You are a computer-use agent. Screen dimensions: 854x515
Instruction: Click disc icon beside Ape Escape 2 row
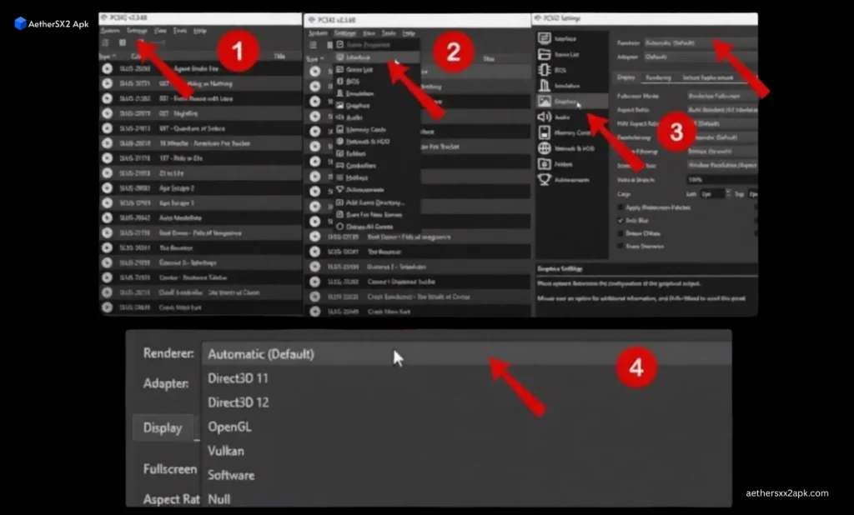108,187
